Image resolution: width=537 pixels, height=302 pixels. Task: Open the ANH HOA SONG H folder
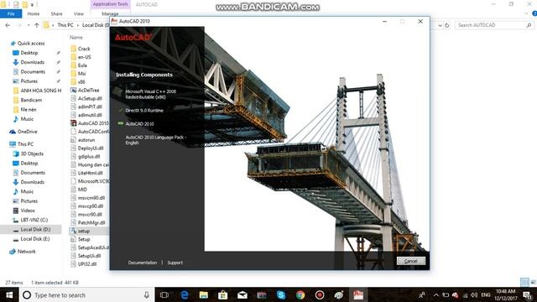(x=41, y=91)
